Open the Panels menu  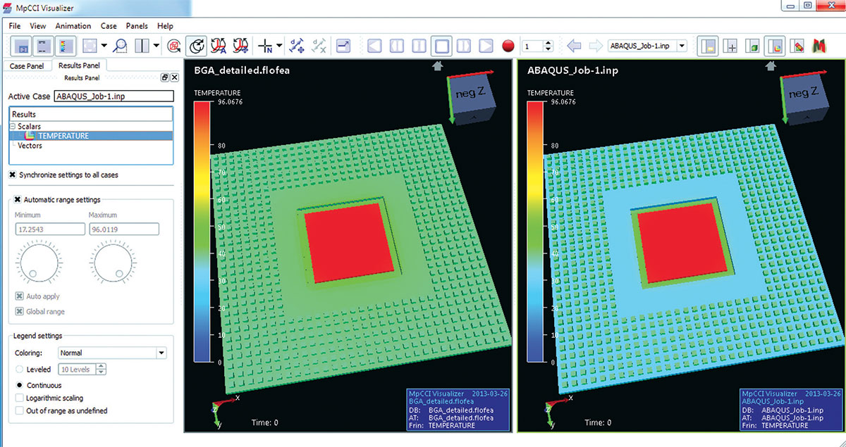pyautogui.click(x=137, y=26)
